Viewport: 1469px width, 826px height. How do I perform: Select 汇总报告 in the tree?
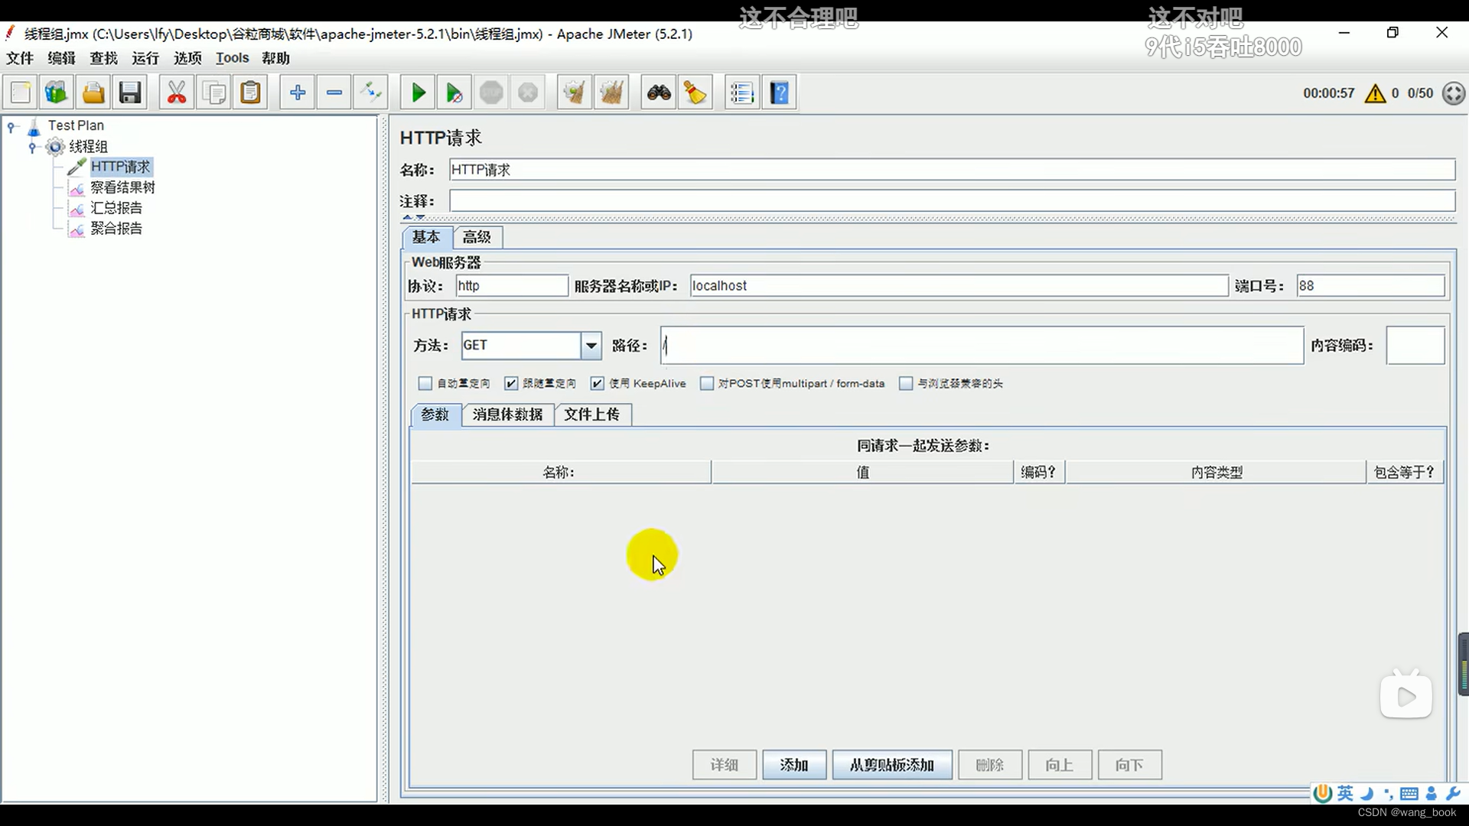click(x=116, y=208)
